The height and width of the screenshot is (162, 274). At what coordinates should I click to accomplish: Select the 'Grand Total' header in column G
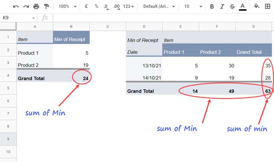[x=254, y=50]
